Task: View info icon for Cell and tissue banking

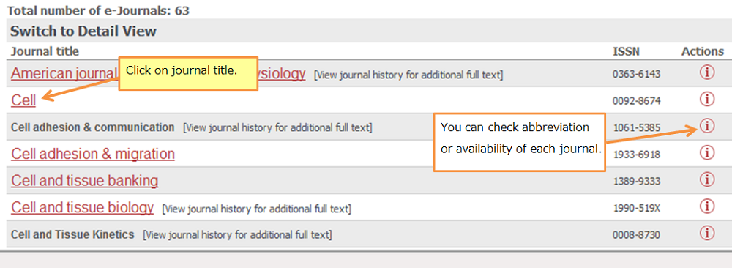Action: pyautogui.click(x=707, y=179)
